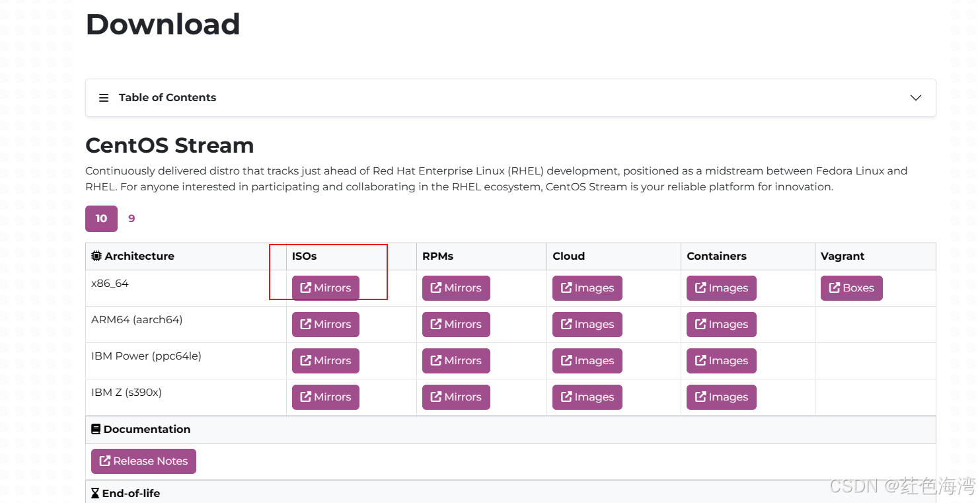This screenshot has height=503, width=978.
Task: Click the "End-of-life" section label
Action: pos(131,493)
